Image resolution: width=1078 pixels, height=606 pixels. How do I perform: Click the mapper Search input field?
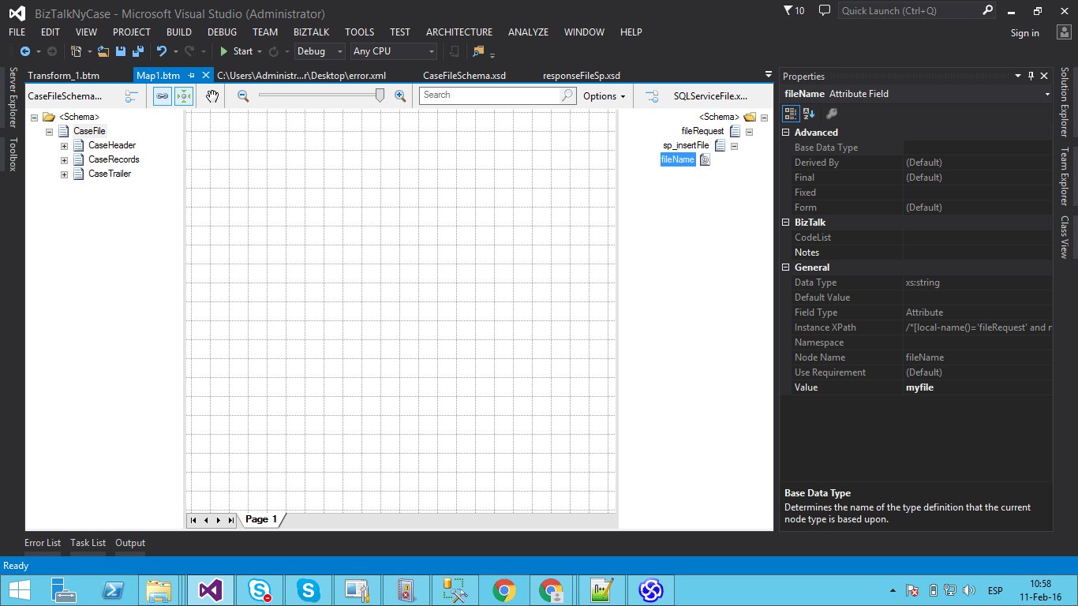[x=490, y=95]
